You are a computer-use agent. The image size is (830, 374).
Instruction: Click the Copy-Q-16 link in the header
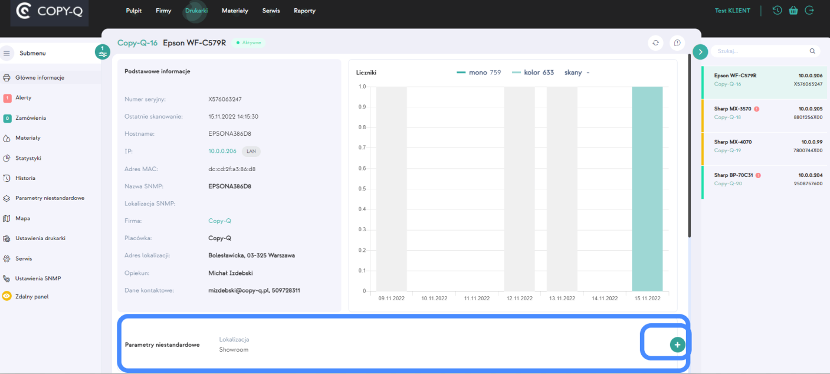[137, 42]
